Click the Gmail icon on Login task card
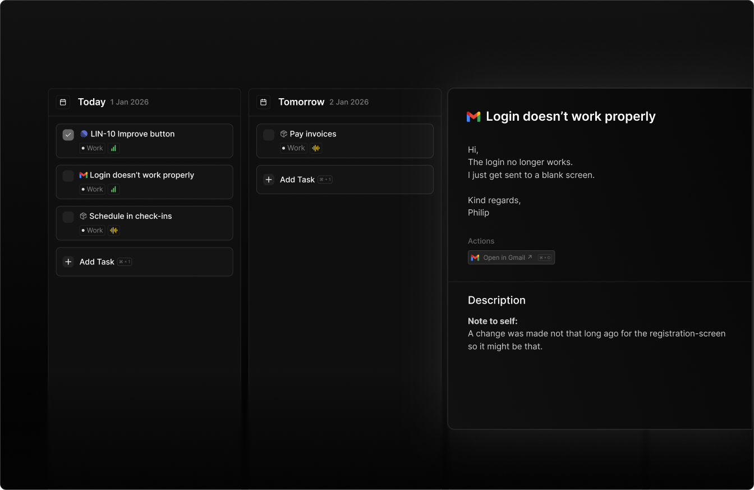Viewport: 754px width, 490px height. pyautogui.click(x=84, y=175)
